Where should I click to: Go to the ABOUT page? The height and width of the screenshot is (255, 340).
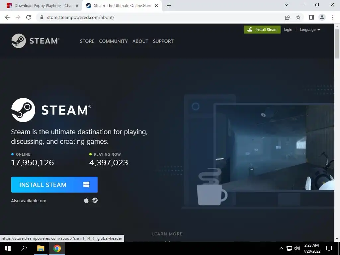(140, 41)
